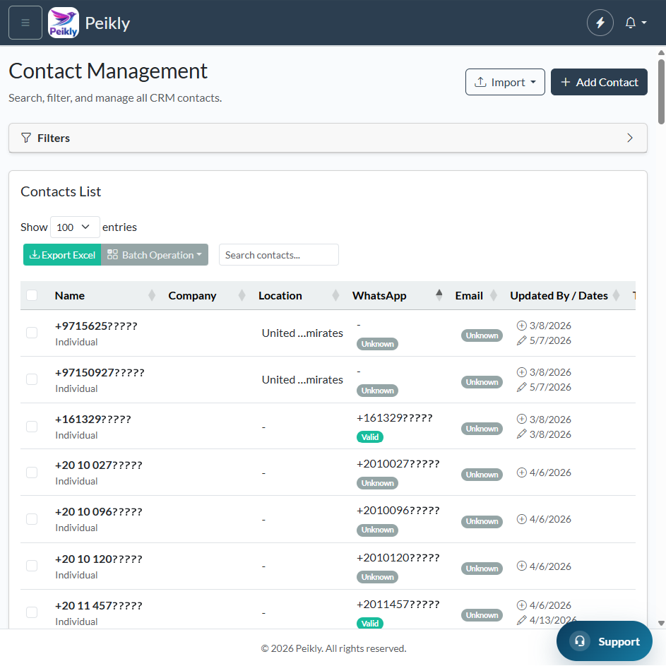Click created-date icon for +9715625?????
The image size is (666, 666).
[522, 326]
